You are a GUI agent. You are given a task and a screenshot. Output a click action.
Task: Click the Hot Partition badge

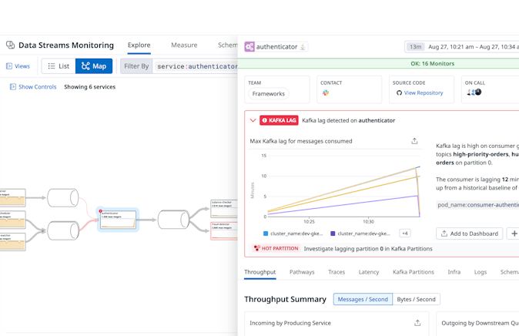point(276,249)
